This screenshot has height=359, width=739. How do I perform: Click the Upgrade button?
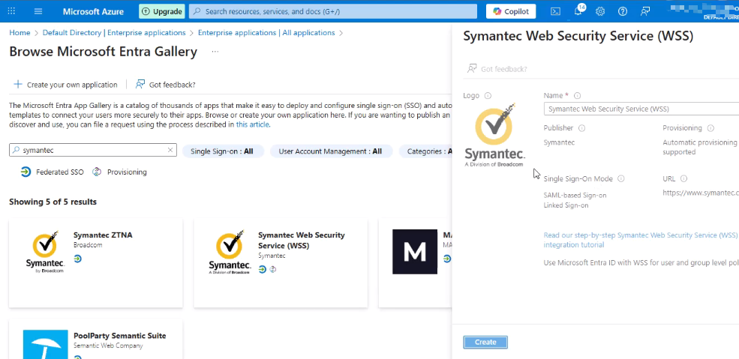(161, 11)
